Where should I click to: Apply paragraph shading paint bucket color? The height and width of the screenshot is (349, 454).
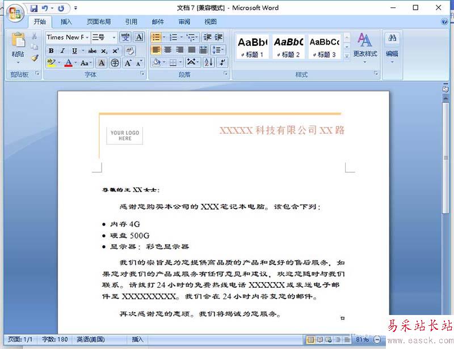point(157,62)
